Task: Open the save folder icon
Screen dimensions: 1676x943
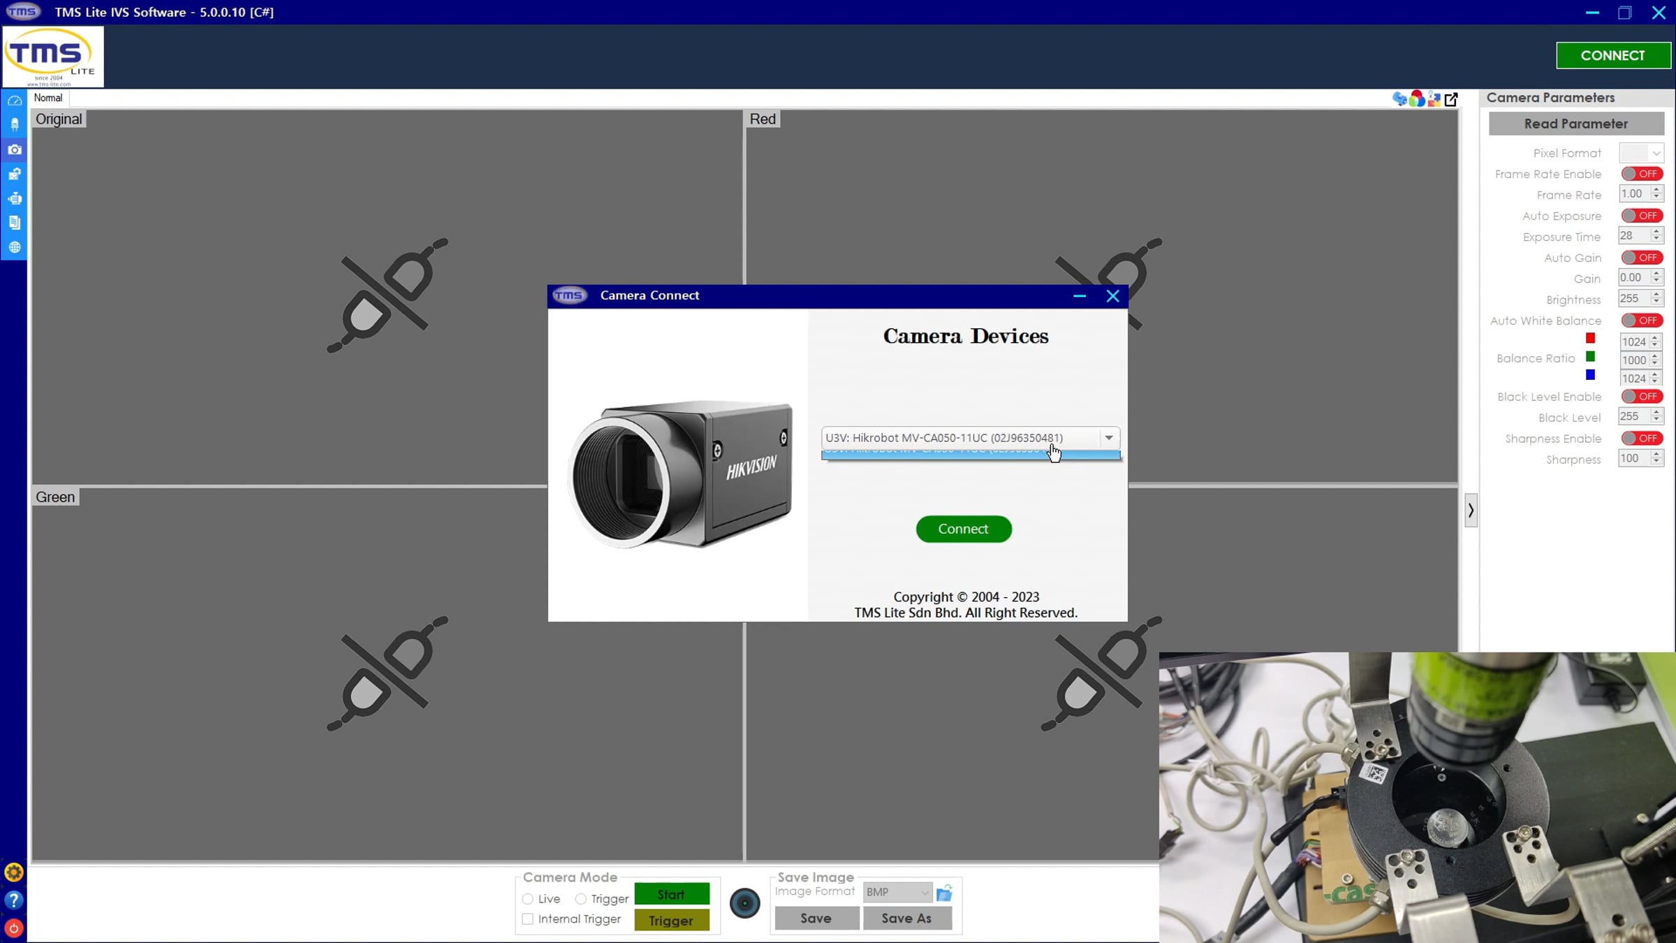Action: point(944,893)
